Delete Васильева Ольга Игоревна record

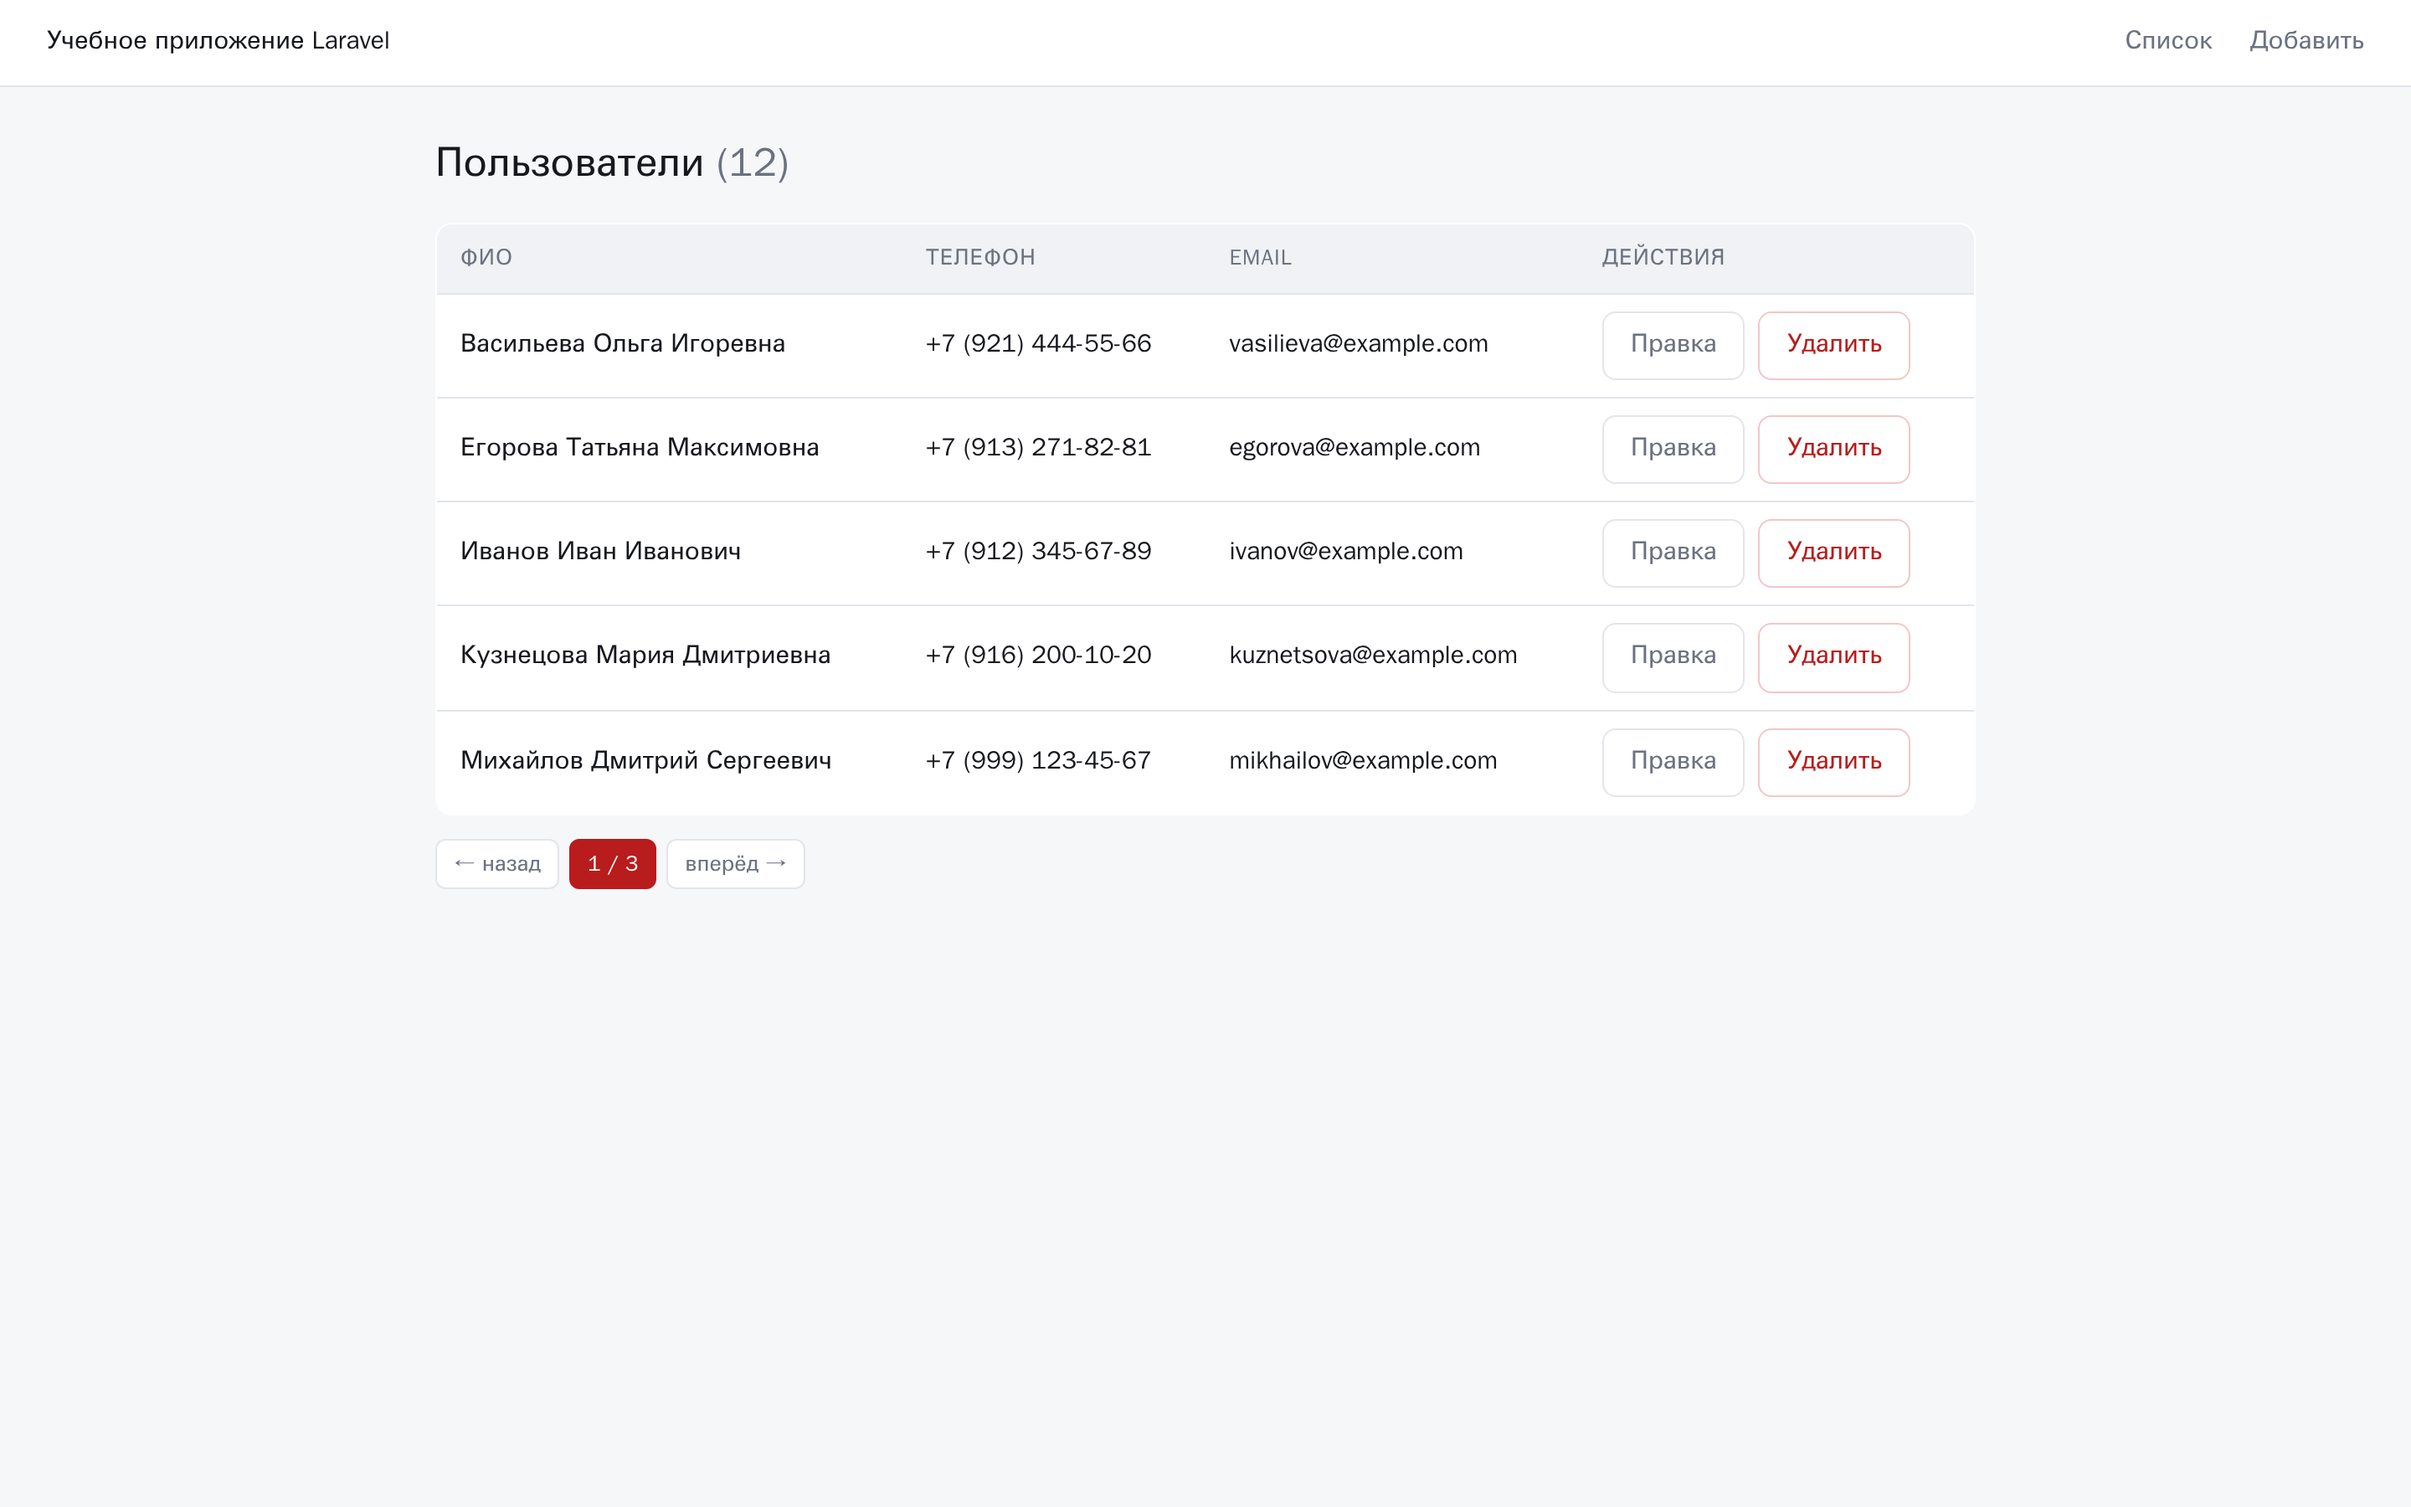1833,345
